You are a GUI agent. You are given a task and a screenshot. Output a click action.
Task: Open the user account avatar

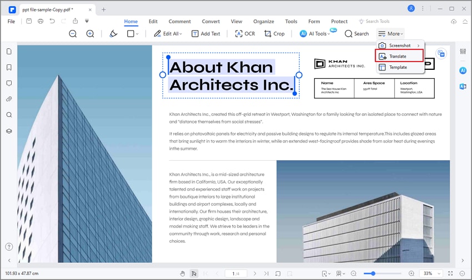(x=411, y=8)
